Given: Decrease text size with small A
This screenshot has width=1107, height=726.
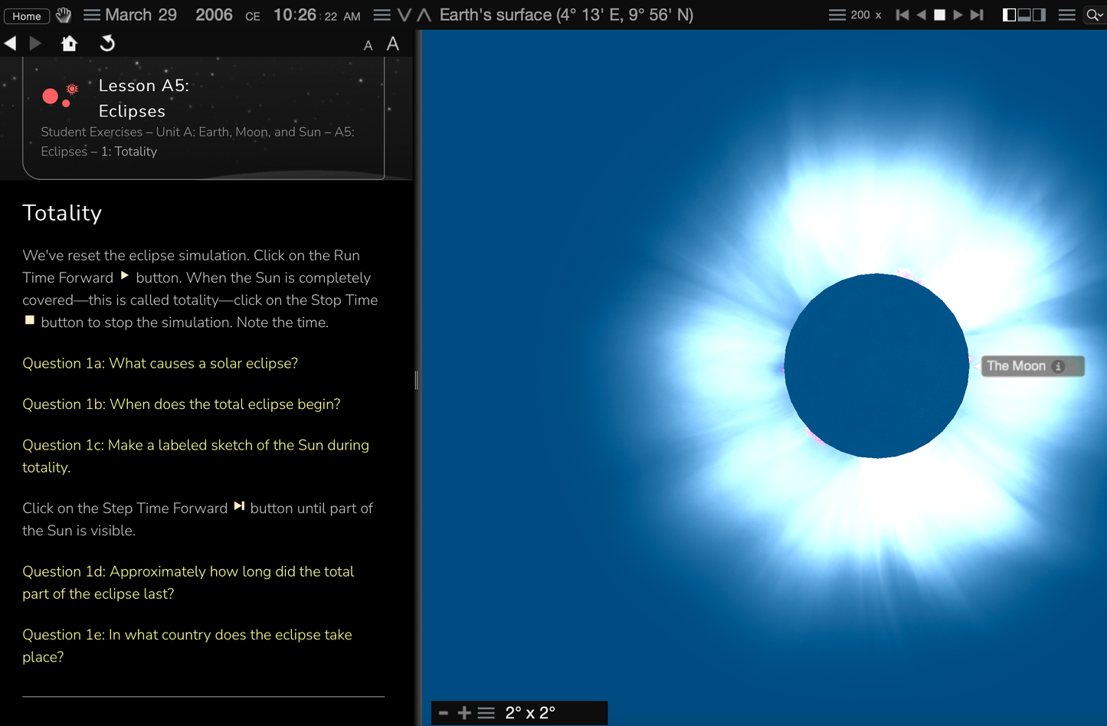Looking at the screenshot, I should pyautogui.click(x=368, y=46).
